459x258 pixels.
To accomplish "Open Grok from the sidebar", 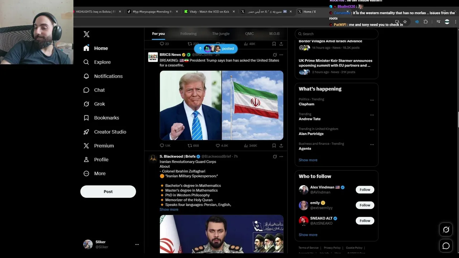I will click(94, 104).
